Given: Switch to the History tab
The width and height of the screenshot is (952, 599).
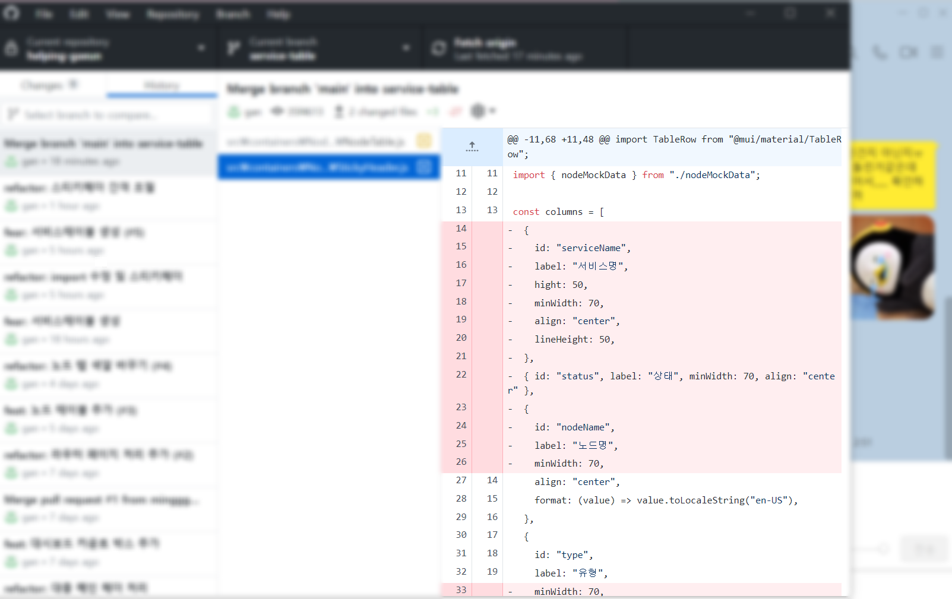Looking at the screenshot, I should [162, 85].
